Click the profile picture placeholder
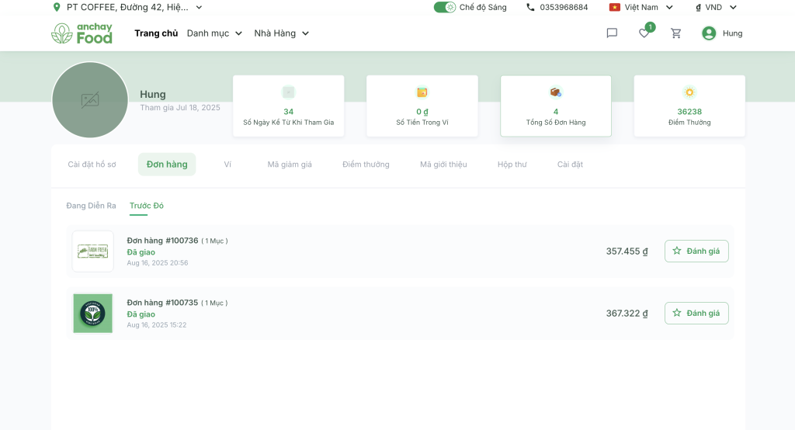 pos(90,100)
